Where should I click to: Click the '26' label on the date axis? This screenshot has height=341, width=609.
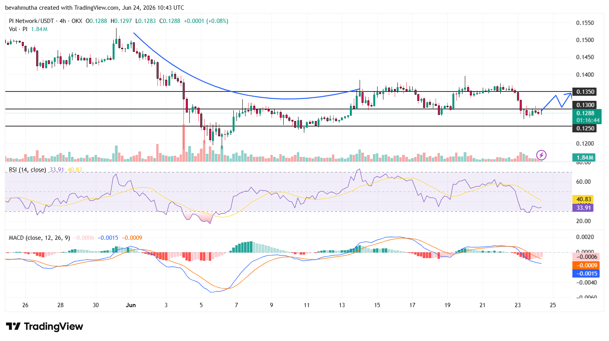[25, 305]
